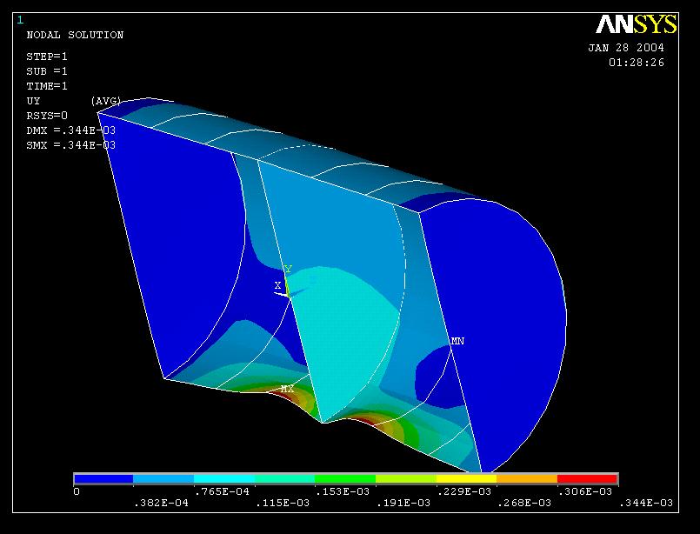
Task: Click the X axis triad label
Action: tap(277, 285)
